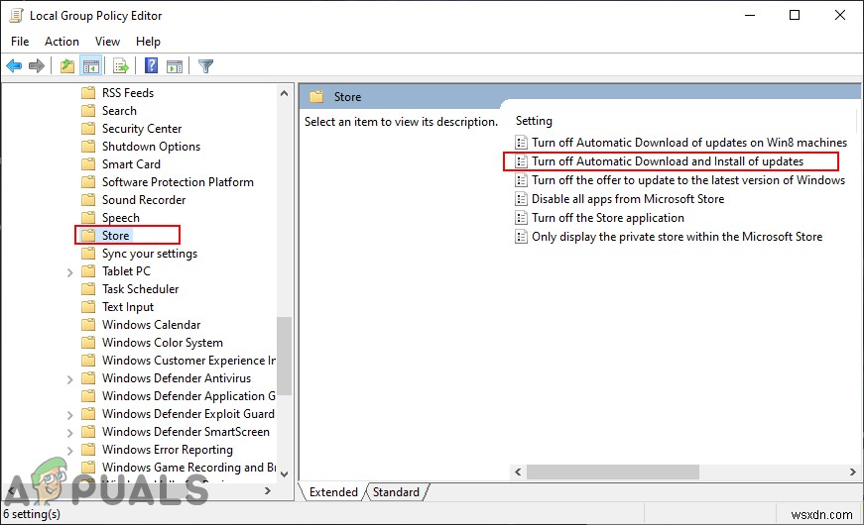This screenshot has height=525, width=864.
Task: Switch to the Standard tab
Action: pos(396,492)
